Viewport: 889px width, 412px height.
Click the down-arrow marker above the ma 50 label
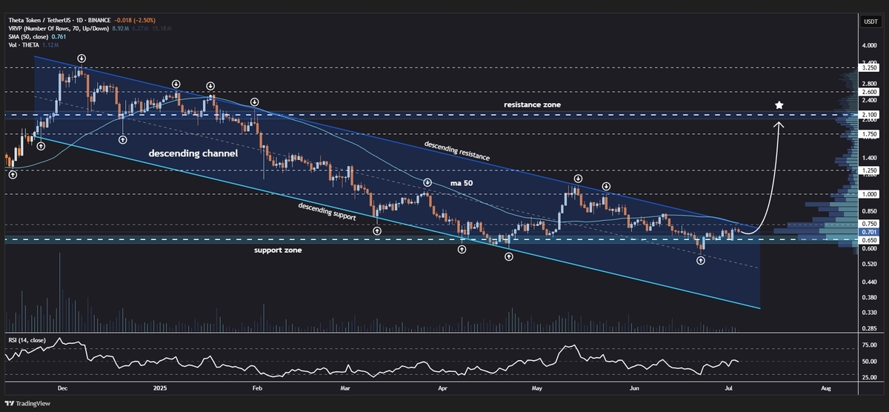click(x=427, y=182)
